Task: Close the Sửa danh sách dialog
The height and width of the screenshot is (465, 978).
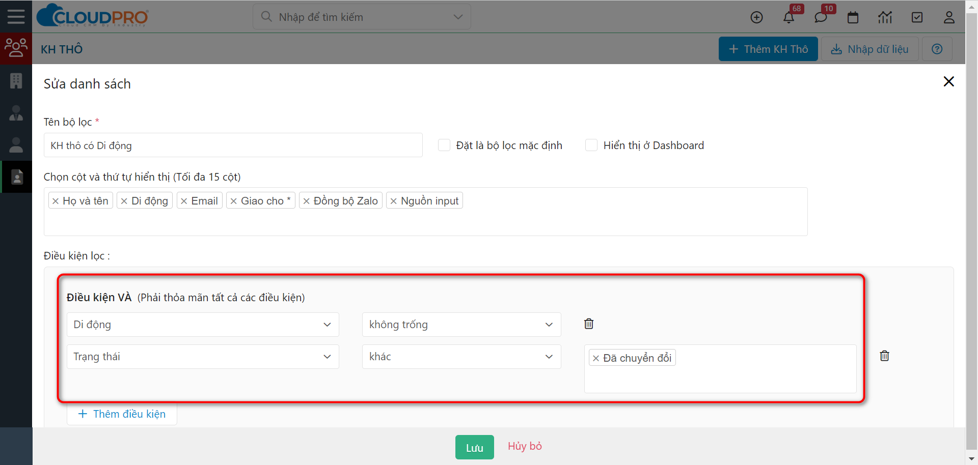Action: (x=948, y=81)
